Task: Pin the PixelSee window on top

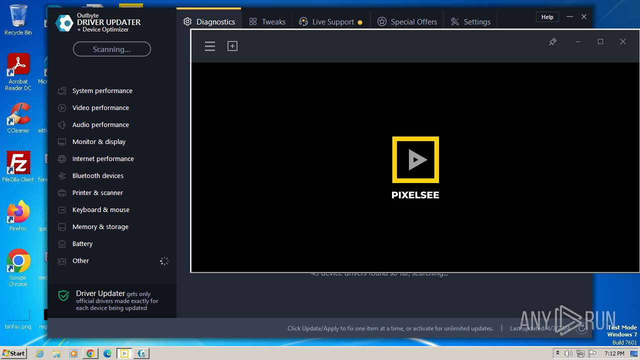Action: click(552, 42)
